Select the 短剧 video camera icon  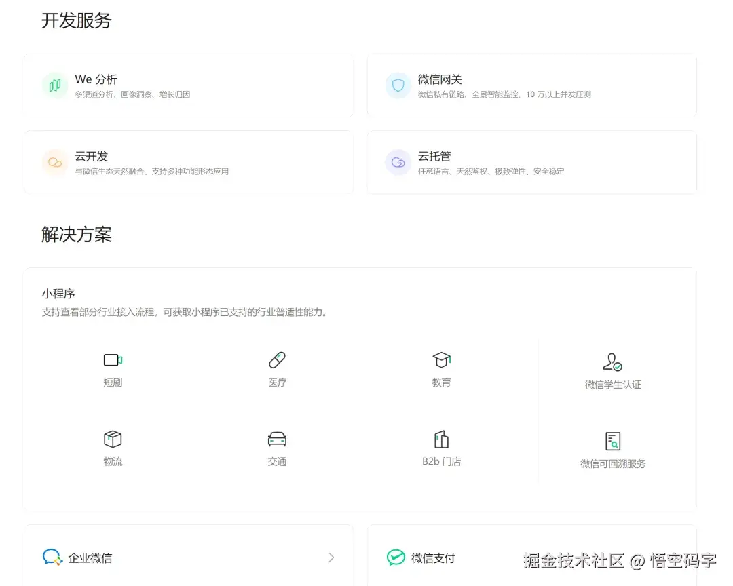pyautogui.click(x=113, y=360)
